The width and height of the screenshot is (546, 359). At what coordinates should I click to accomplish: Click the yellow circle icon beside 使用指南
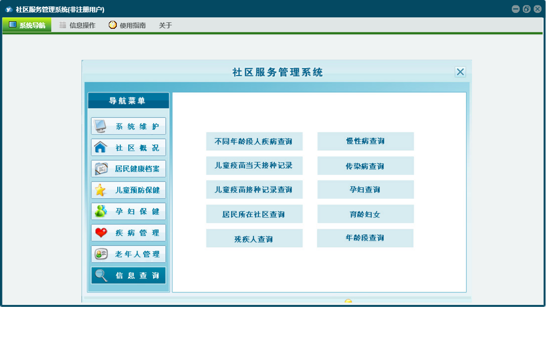(x=112, y=25)
